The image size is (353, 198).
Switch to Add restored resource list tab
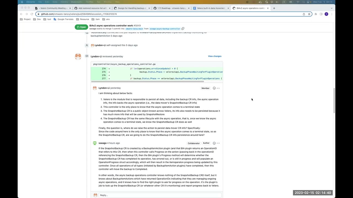click(92, 8)
